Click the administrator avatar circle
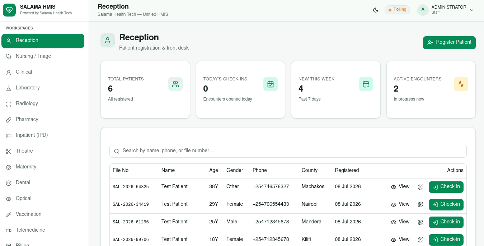 [x=423, y=10]
